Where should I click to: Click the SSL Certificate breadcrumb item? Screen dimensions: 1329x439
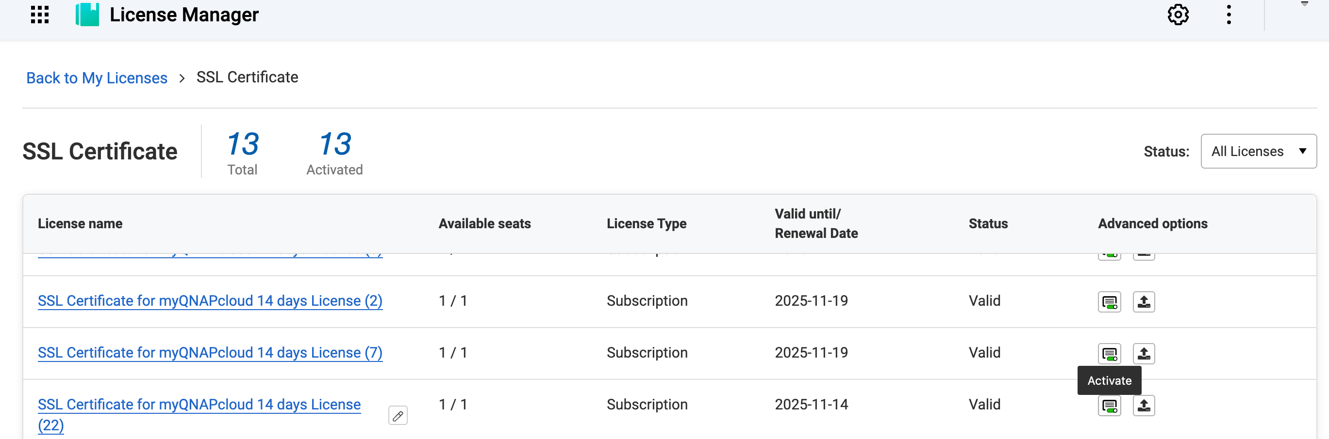[x=247, y=78]
